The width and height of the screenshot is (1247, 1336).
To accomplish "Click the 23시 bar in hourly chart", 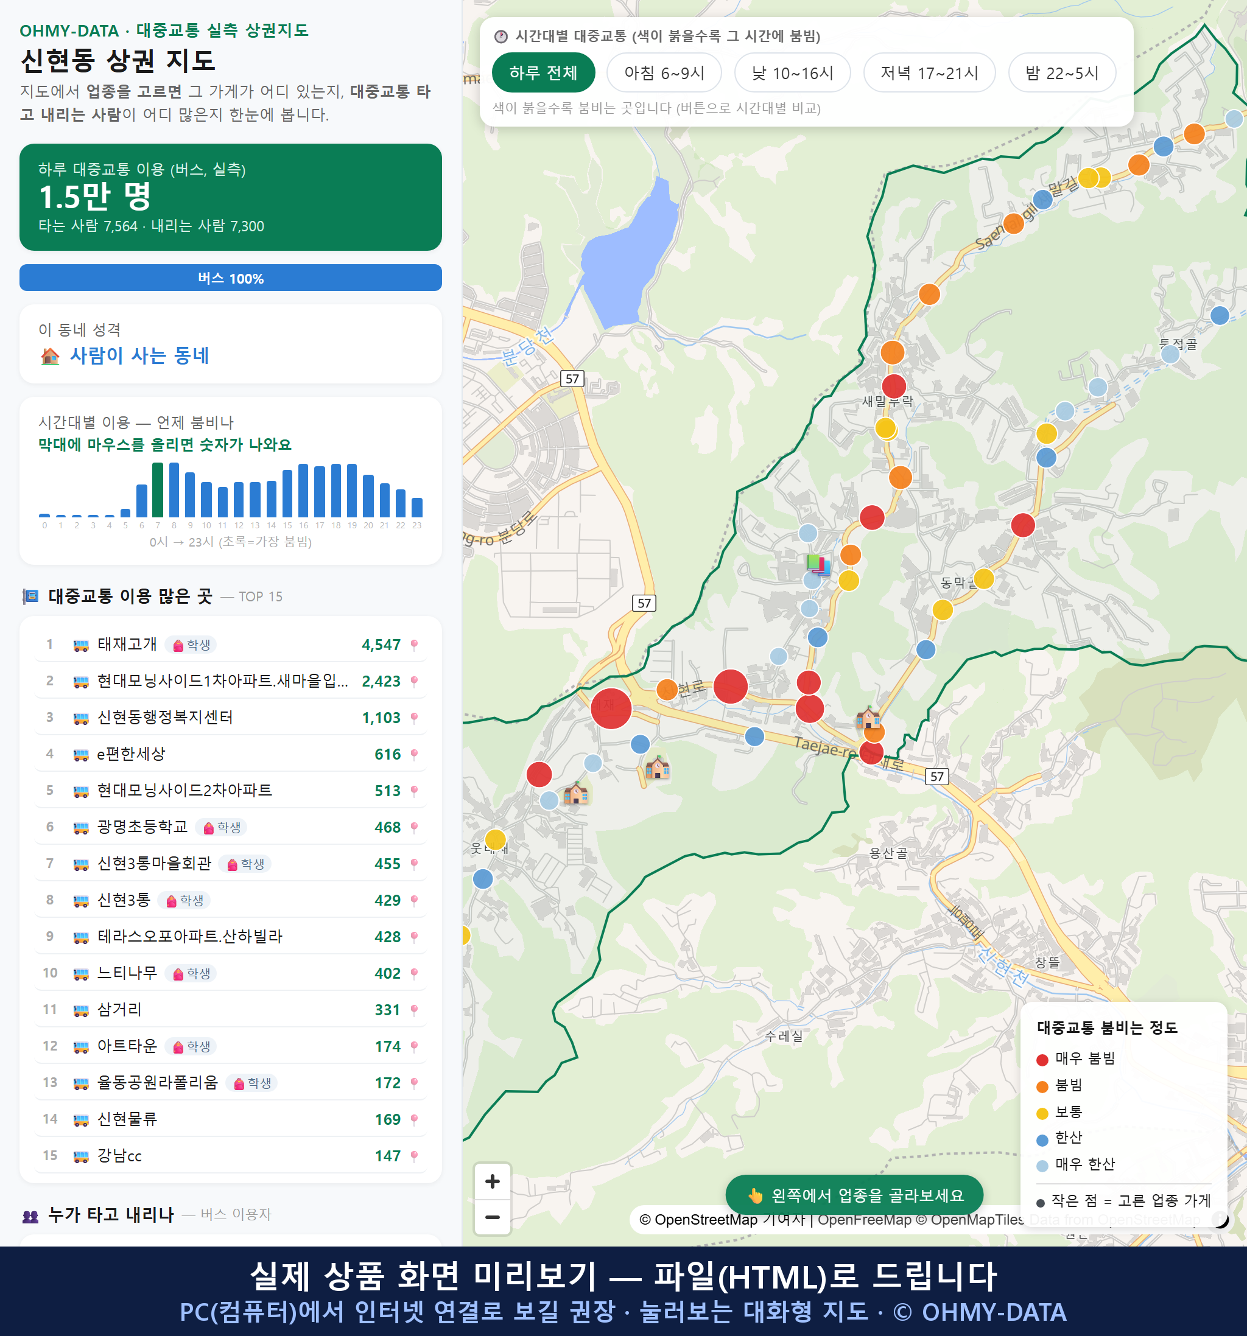I will tap(417, 508).
